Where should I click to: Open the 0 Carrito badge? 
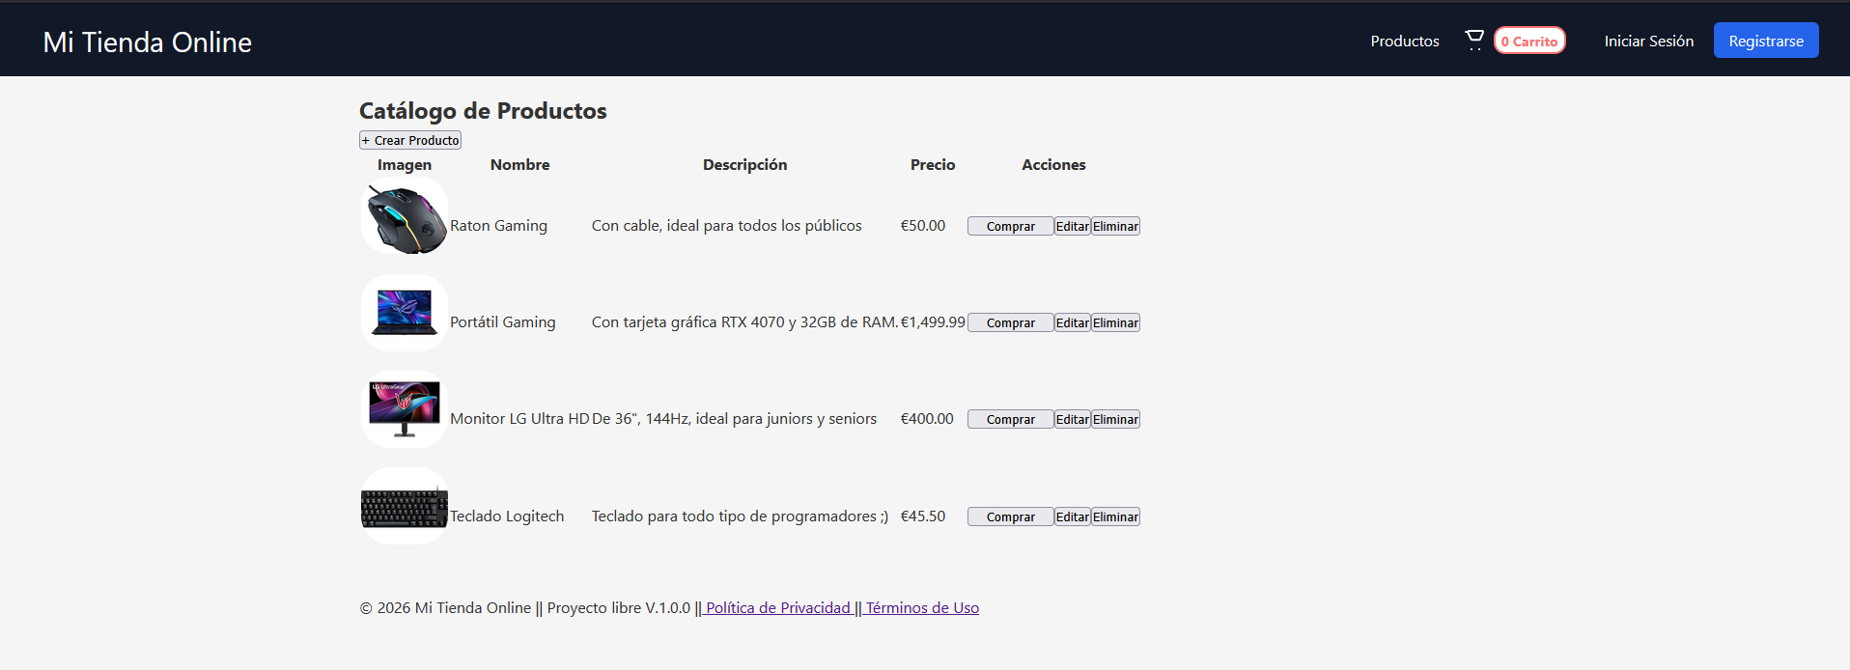coord(1529,41)
